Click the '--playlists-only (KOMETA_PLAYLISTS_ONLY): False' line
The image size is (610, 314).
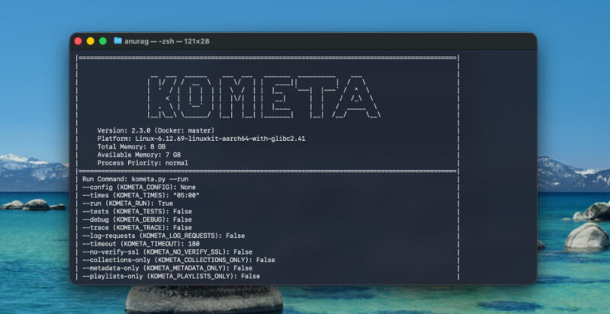171,277
